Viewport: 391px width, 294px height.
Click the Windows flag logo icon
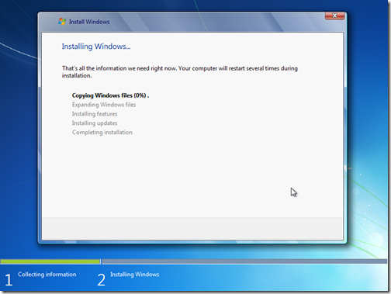62,22
